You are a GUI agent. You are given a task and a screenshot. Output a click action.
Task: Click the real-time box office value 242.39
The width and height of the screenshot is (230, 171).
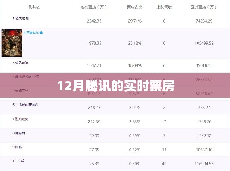(x=94, y=121)
